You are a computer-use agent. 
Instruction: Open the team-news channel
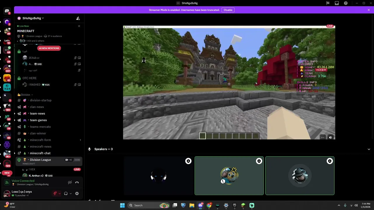(49, 113)
